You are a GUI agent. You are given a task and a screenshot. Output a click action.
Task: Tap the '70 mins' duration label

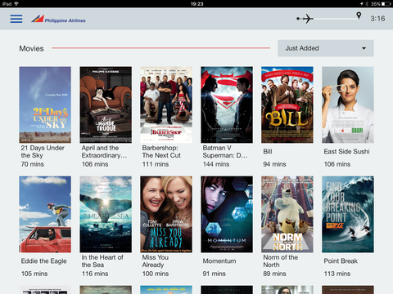point(33,164)
